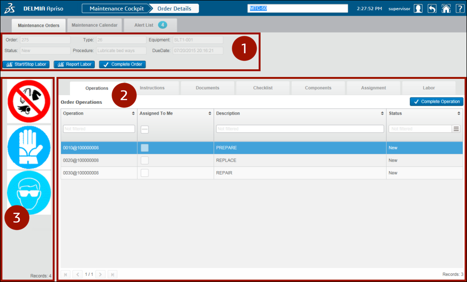Click the Procedure field Lubricate bed ways
The image size is (467, 282).
122,51
